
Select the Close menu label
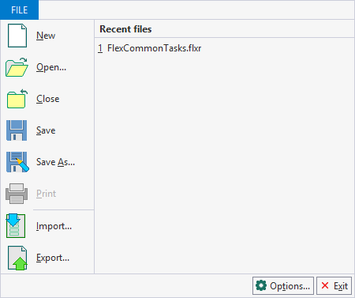tap(48, 99)
